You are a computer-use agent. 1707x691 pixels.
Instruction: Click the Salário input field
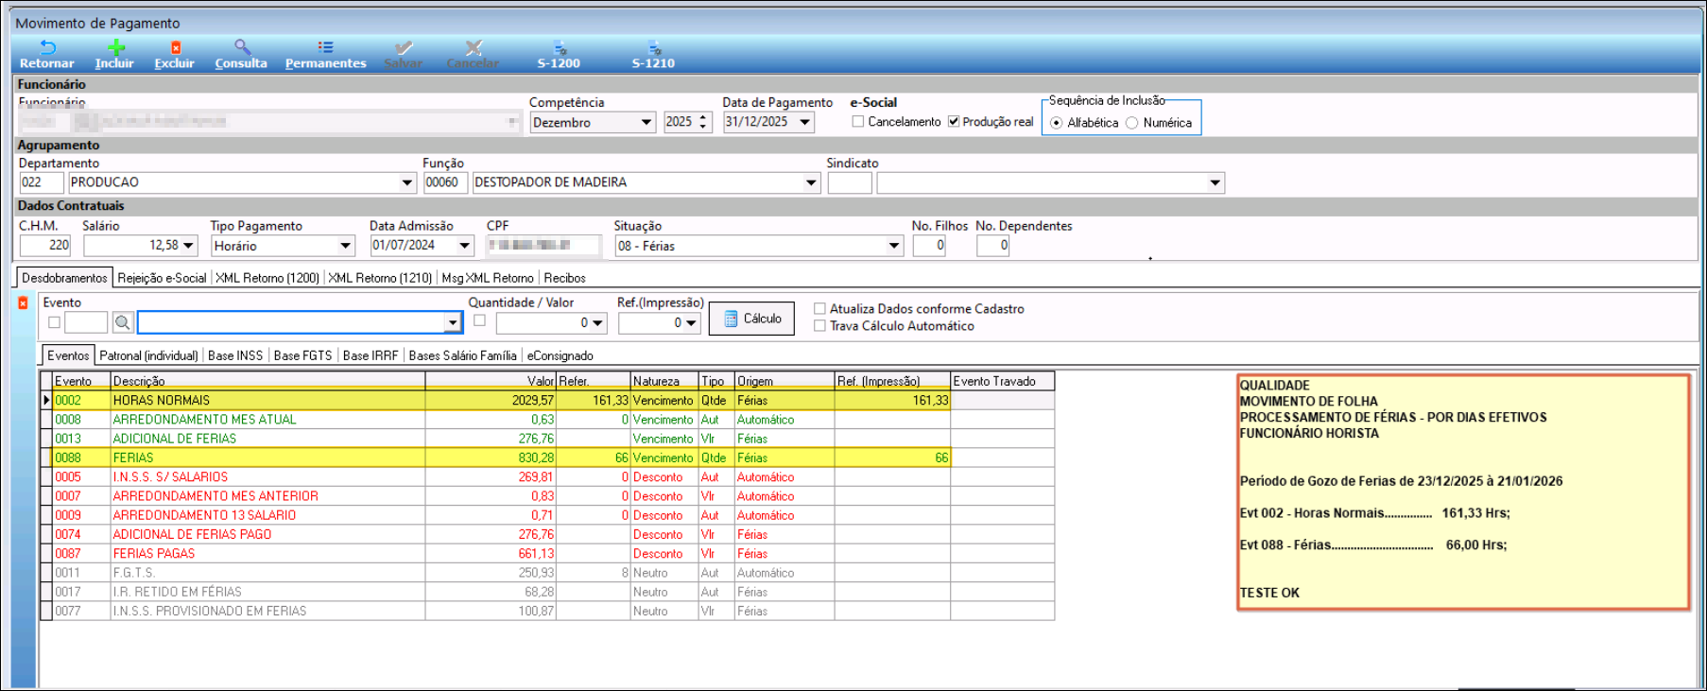point(131,246)
